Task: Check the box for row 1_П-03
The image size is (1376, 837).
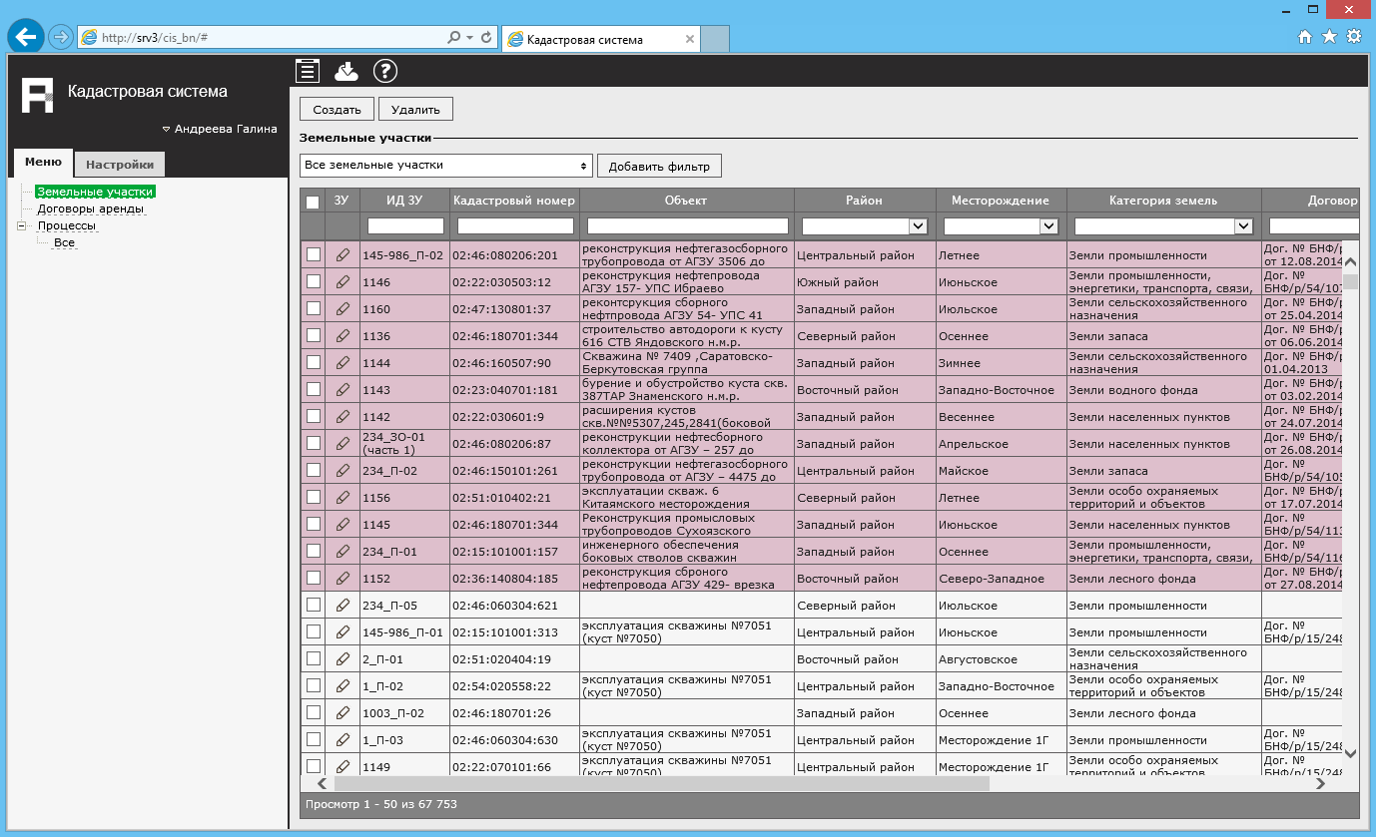Action: [314, 739]
